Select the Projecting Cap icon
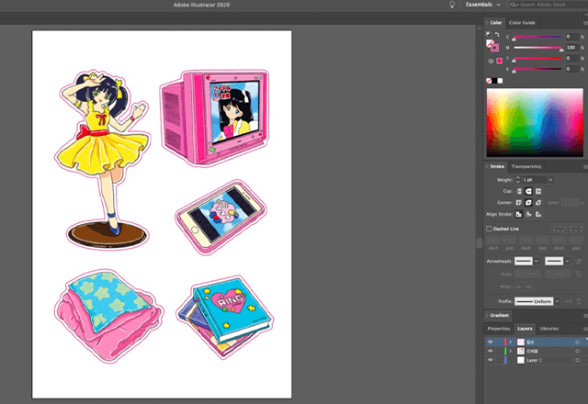The image size is (588, 404). click(538, 192)
